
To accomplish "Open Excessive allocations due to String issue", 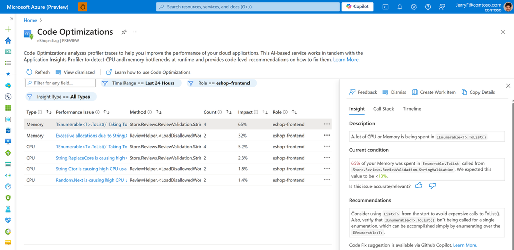I will click(x=92, y=136).
